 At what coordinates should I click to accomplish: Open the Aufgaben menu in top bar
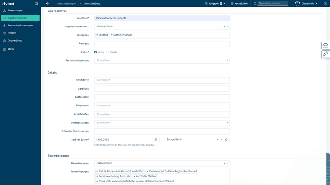pyautogui.click(x=215, y=3)
